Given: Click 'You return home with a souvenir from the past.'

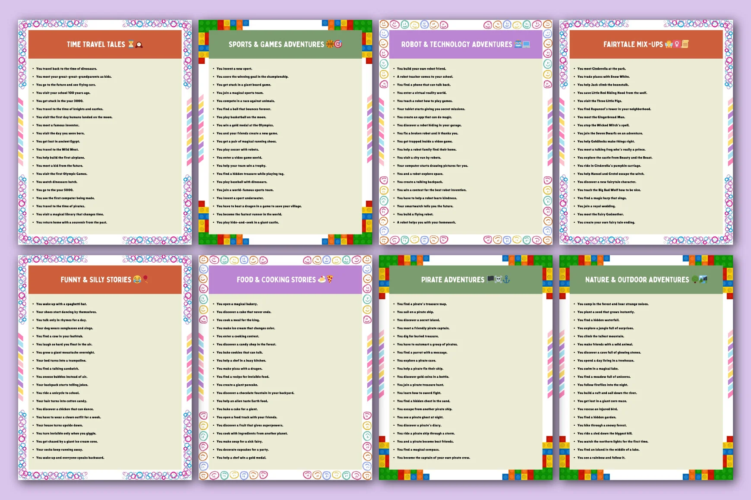Looking at the screenshot, I should (71, 222).
